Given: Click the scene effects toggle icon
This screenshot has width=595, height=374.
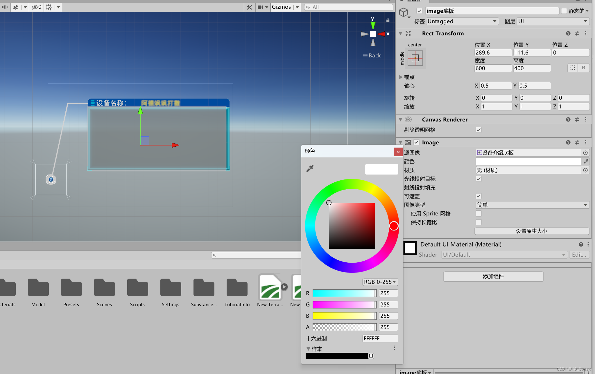Looking at the screenshot, I should point(16,7).
